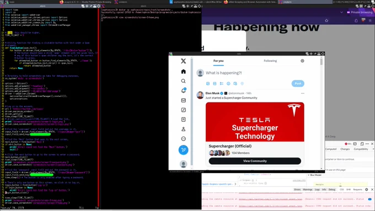Open the Computed tab in inspector
Screen dimensions: 375x211
coord(331,149)
